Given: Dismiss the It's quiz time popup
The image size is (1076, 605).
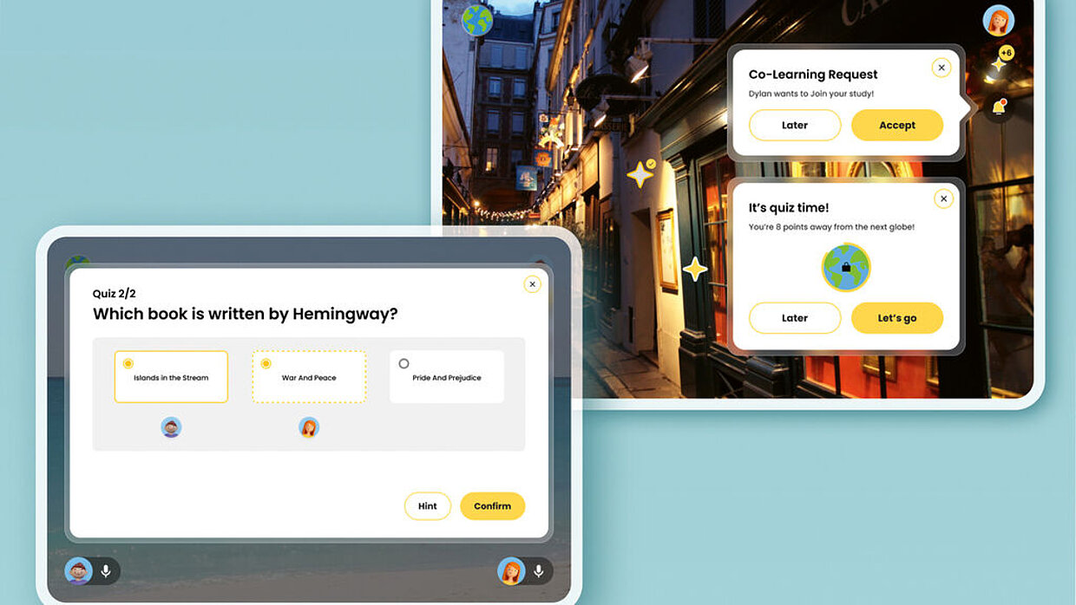Looking at the screenshot, I should point(943,199).
